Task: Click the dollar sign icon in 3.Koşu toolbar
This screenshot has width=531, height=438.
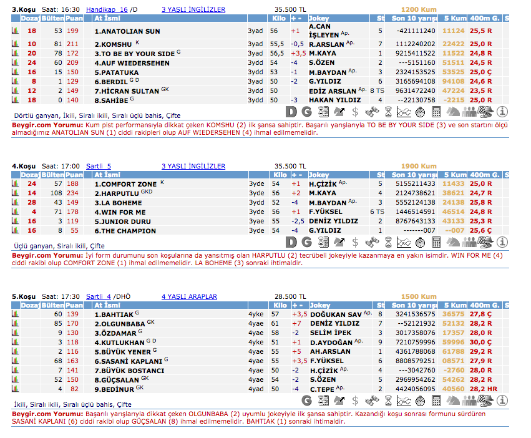Action: (355, 112)
